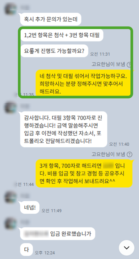The width and height of the screenshot is (139, 259).
Task: Click the timestamp '오전 11:49'
Action: click(51, 211)
